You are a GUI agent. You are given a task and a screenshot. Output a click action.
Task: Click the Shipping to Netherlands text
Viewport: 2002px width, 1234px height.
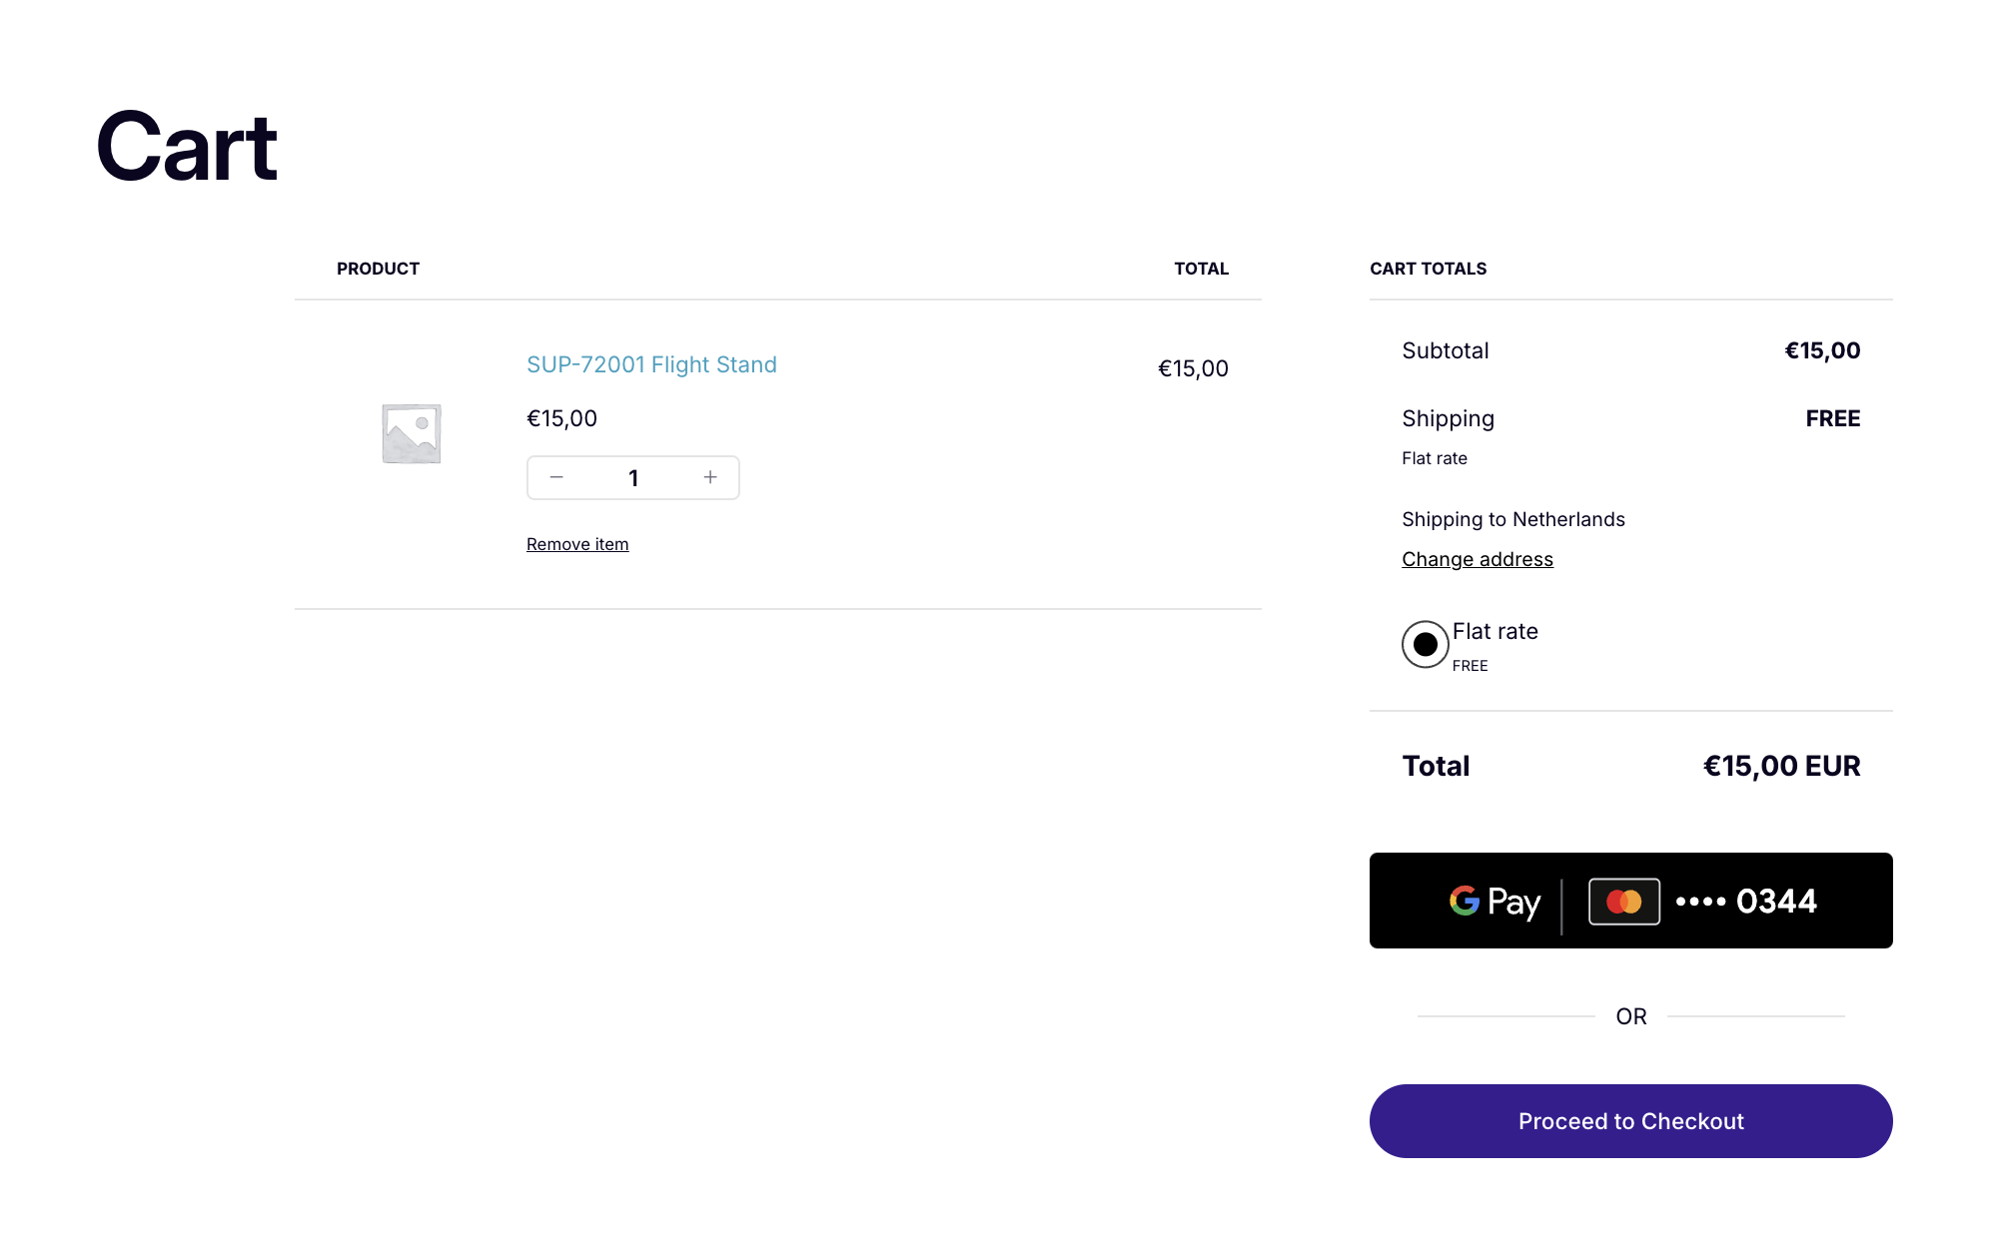click(x=1512, y=519)
